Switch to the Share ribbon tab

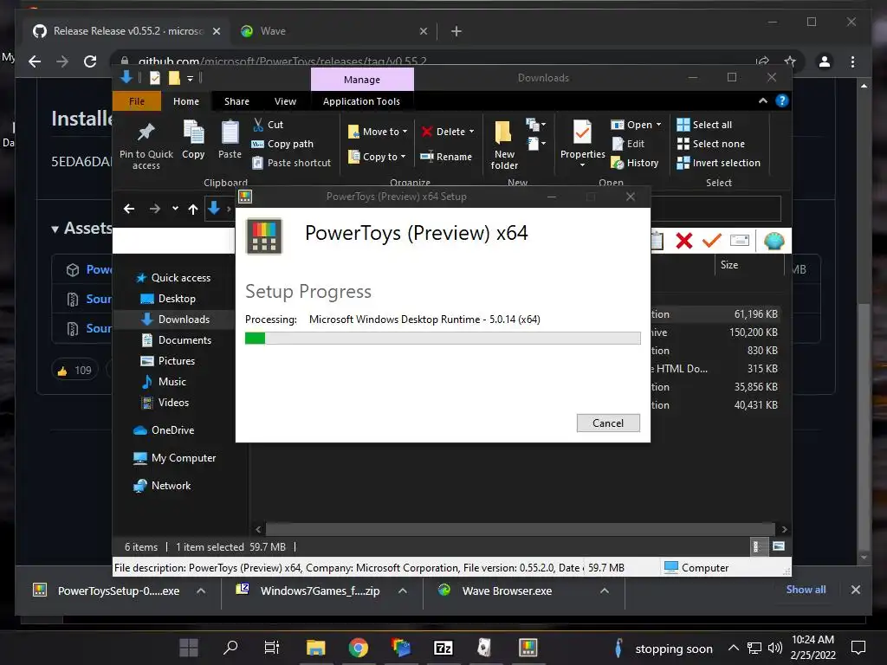click(x=236, y=101)
